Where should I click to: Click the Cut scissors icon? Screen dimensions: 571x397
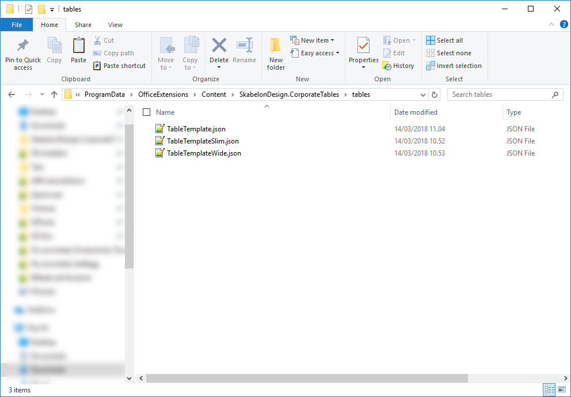click(x=97, y=40)
